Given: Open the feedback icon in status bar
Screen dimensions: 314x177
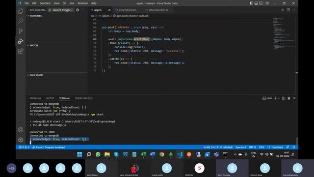Looking at the screenshot, I should [x=288, y=147].
